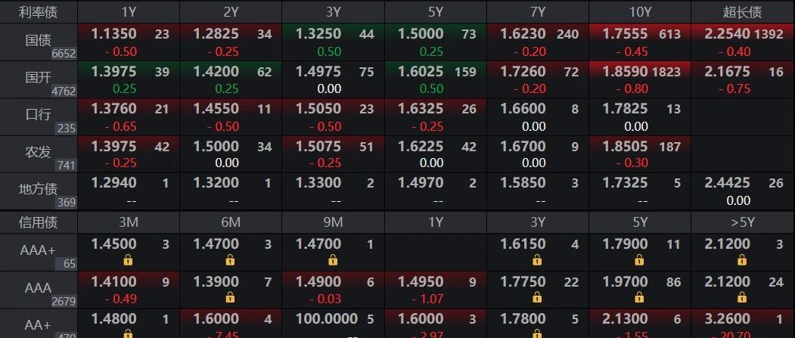Click 国债 3Y yield 1.3250
The width and height of the screenshot is (795, 338).
(x=318, y=34)
